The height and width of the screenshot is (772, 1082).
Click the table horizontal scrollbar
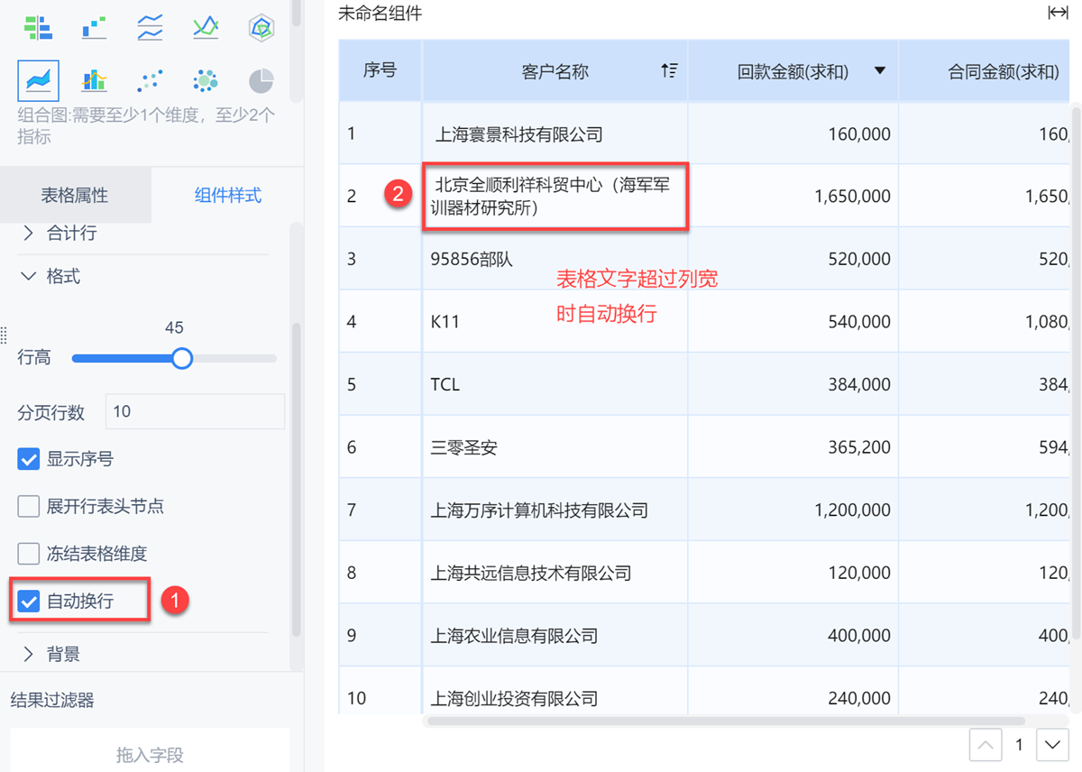coord(726,721)
